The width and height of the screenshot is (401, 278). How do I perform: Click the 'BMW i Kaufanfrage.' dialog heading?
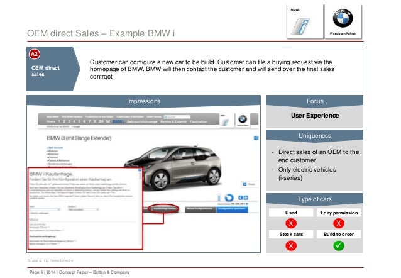click(51, 174)
